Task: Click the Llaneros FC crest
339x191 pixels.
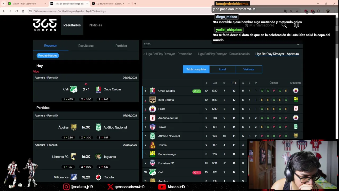Action: tap(74, 157)
